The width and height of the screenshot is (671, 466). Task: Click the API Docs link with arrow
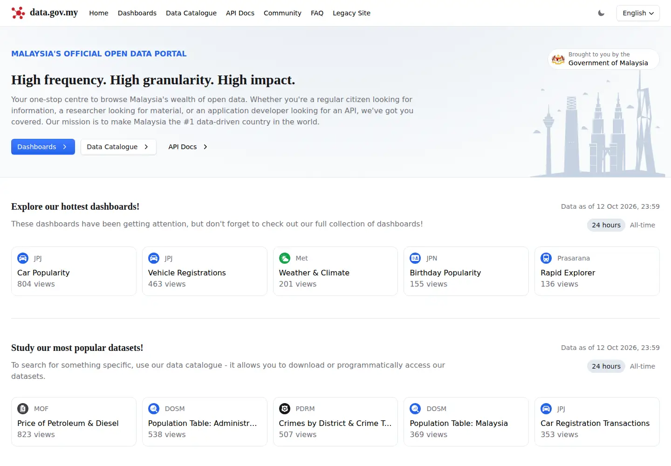(188, 147)
